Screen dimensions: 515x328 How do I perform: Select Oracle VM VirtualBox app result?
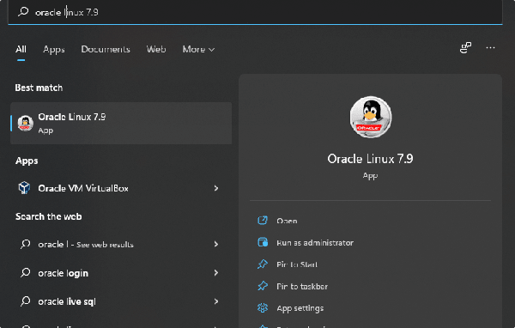[x=121, y=188]
